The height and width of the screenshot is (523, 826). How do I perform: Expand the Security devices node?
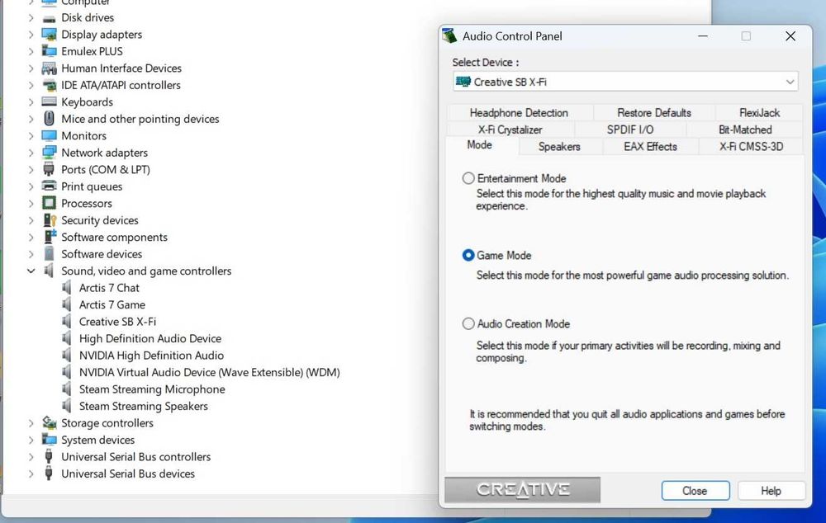31,220
